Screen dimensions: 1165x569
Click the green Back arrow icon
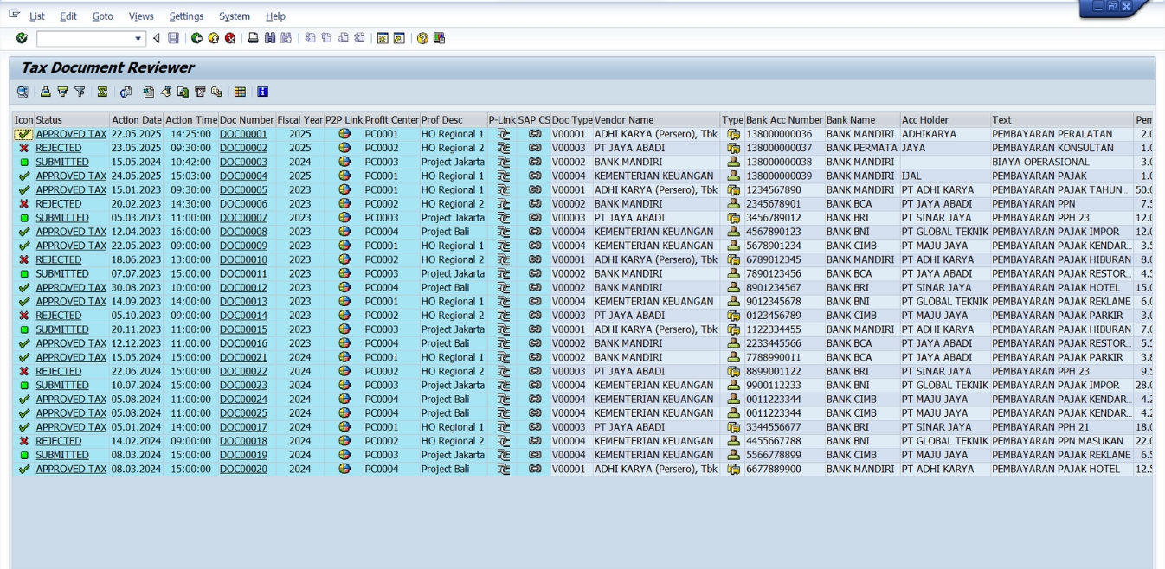(196, 38)
